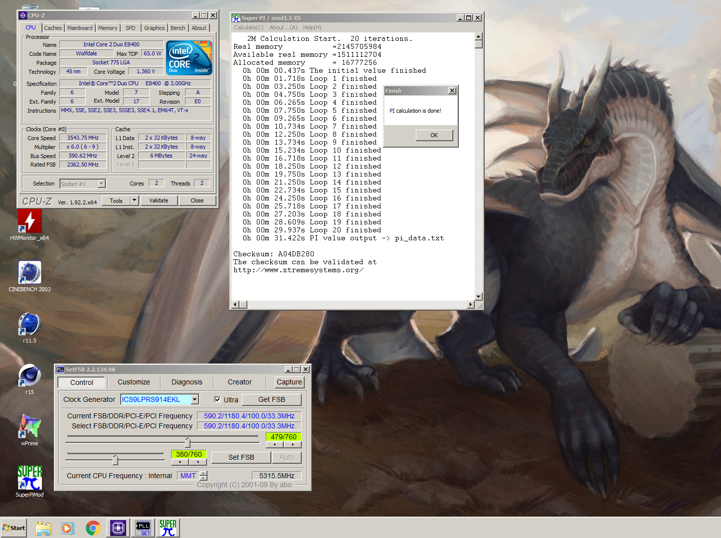Click the 5315.5MHz CPU frequency field
Viewport: 721px width, 538px height.
tap(277, 476)
